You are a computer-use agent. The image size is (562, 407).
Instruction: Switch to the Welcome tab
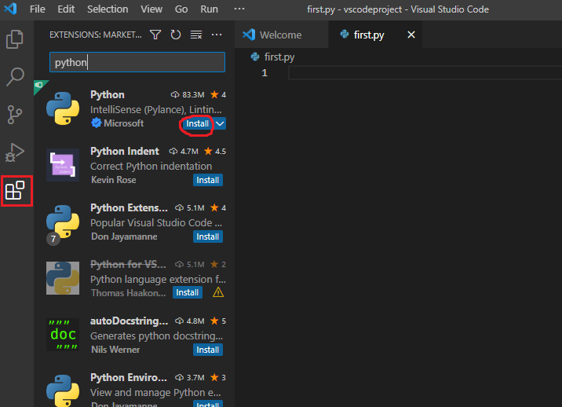click(x=281, y=35)
